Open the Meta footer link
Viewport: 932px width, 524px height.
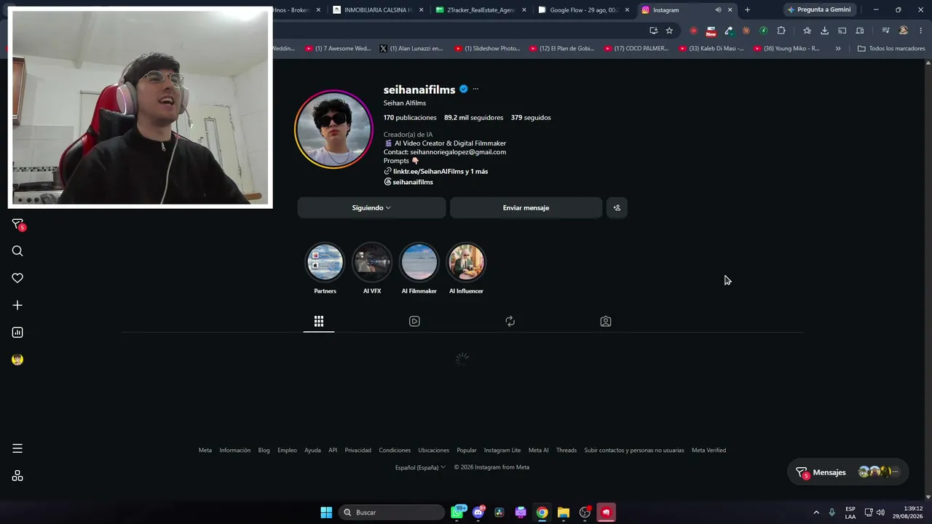coord(205,450)
